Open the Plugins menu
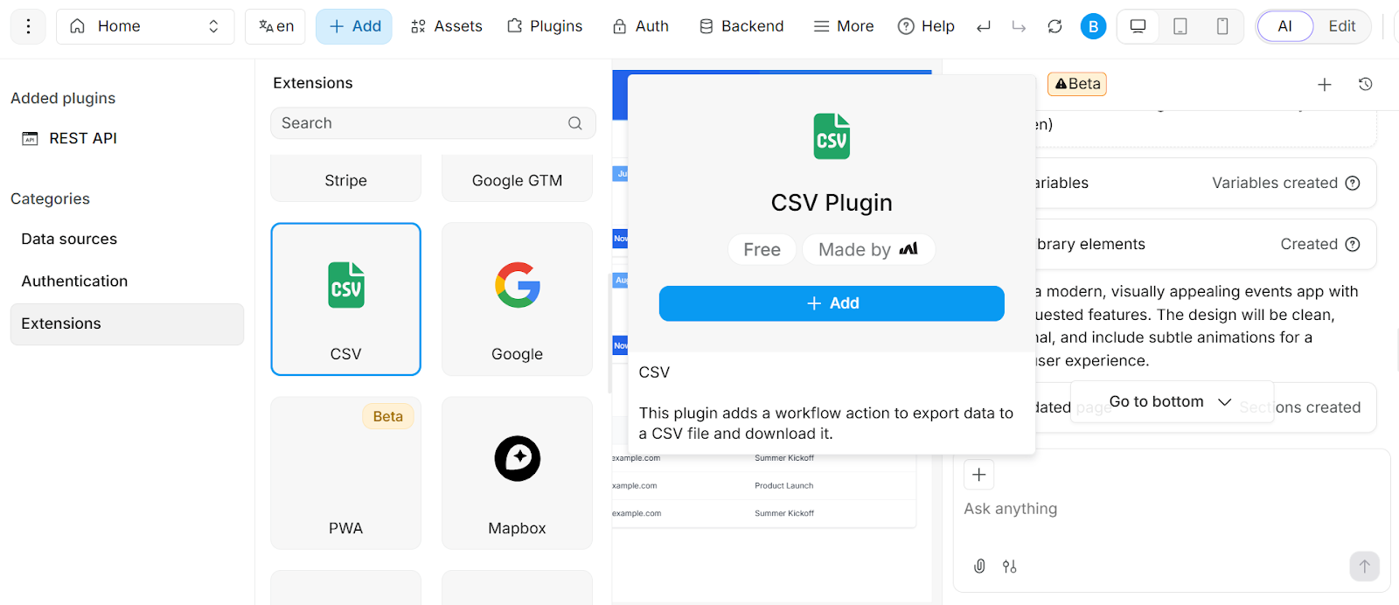 pyautogui.click(x=545, y=26)
